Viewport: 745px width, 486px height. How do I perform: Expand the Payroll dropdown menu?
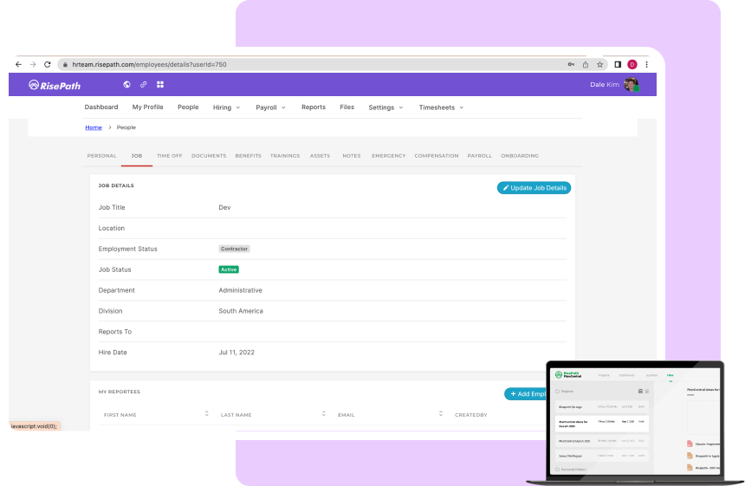pos(270,107)
